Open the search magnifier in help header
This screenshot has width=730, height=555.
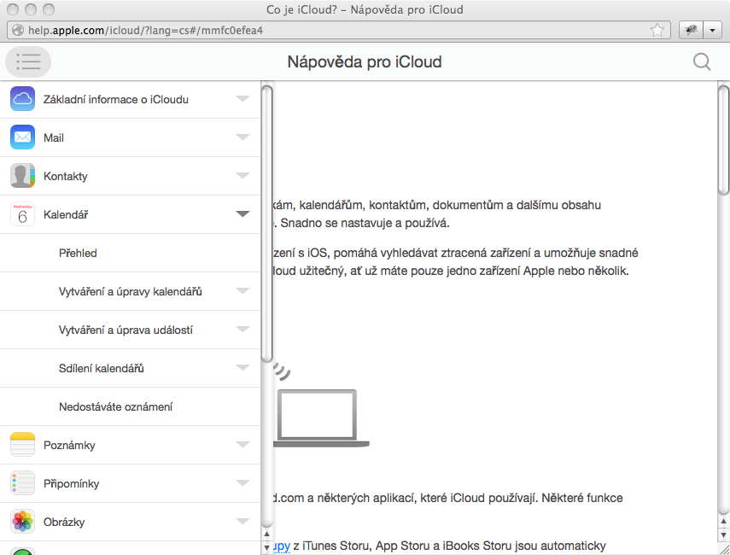tap(702, 61)
